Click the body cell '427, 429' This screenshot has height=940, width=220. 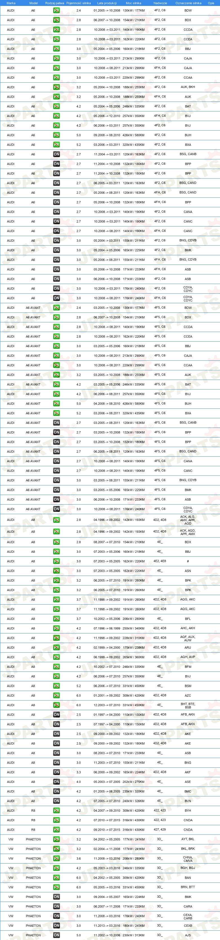click(x=160, y=830)
